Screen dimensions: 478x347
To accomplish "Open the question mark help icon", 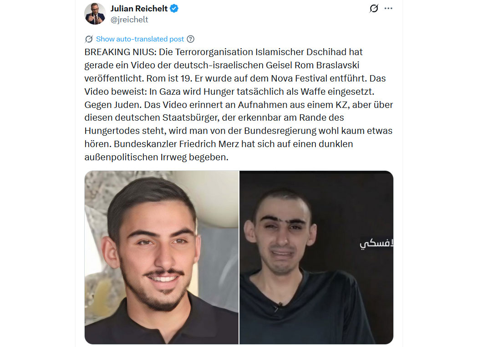I will 191,39.
